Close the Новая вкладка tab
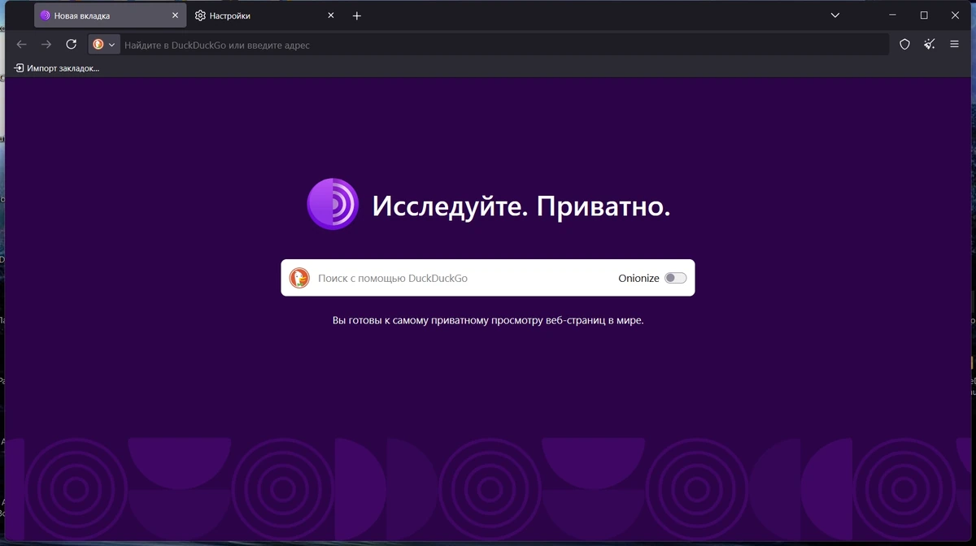 175,15
